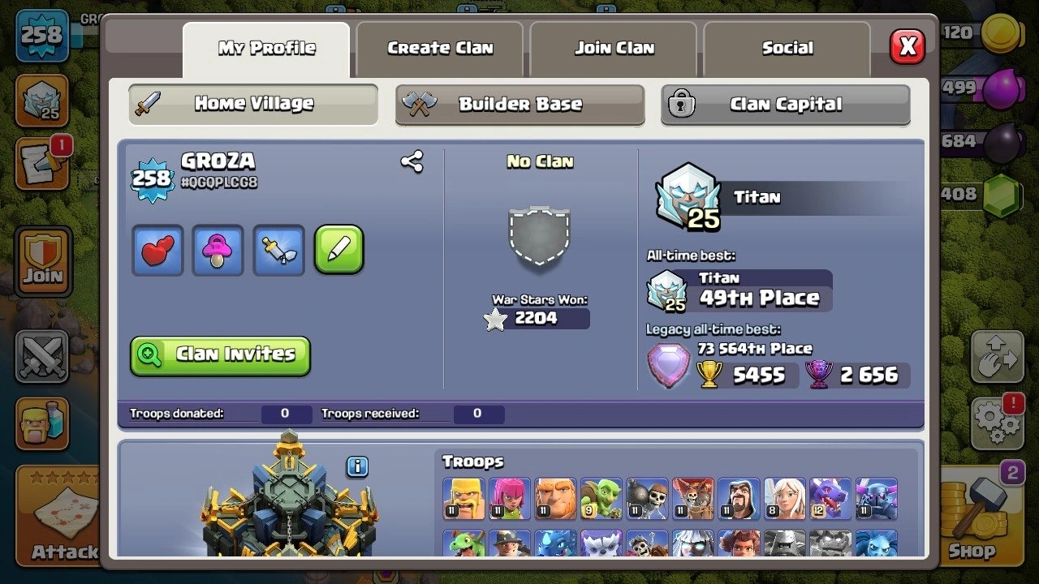Switch to the Join Clan tab

click(x=614, y=49)
